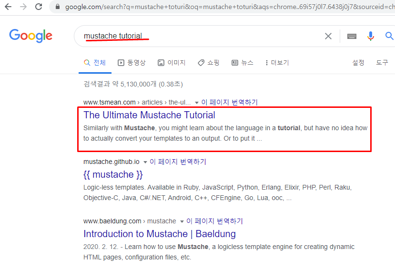Click the 'Logic-less templates' snippet text
The image size is (395, 268).
tap(217, 192)
